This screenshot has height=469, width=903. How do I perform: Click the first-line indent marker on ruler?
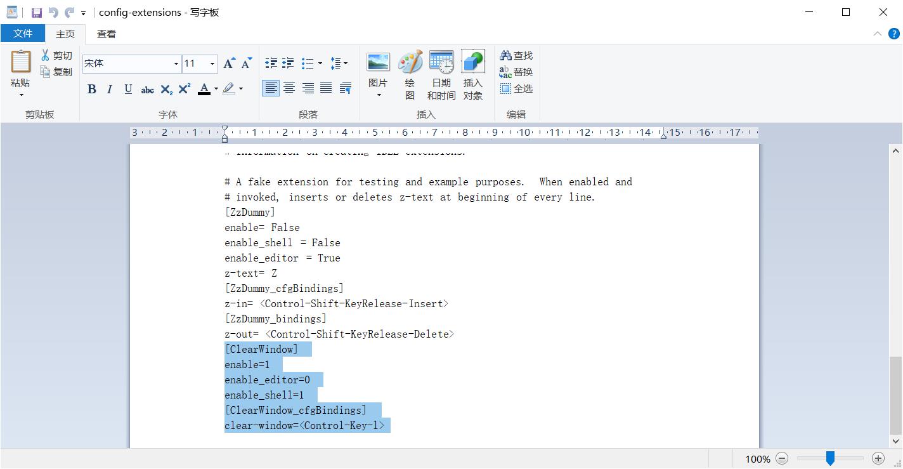click(224, 129)
